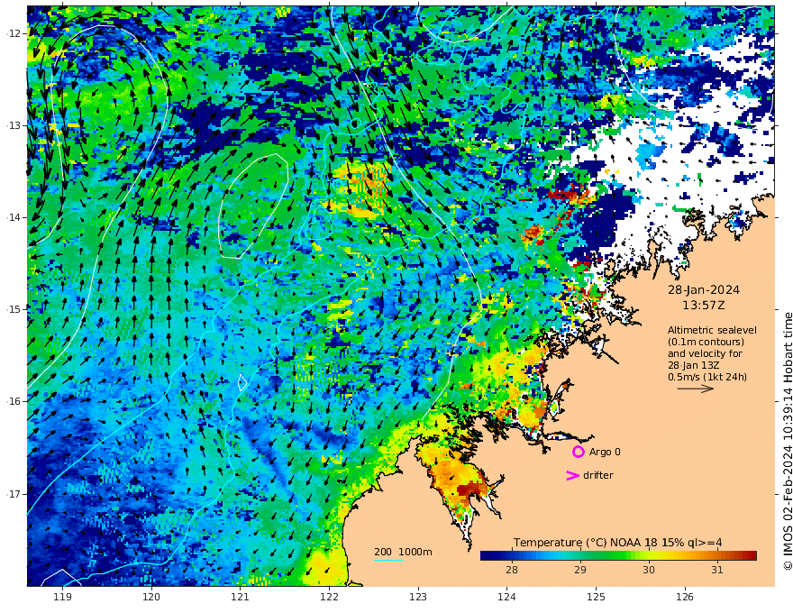
Task: Click latitude axis label -14
Action: (x=14, y=217)
